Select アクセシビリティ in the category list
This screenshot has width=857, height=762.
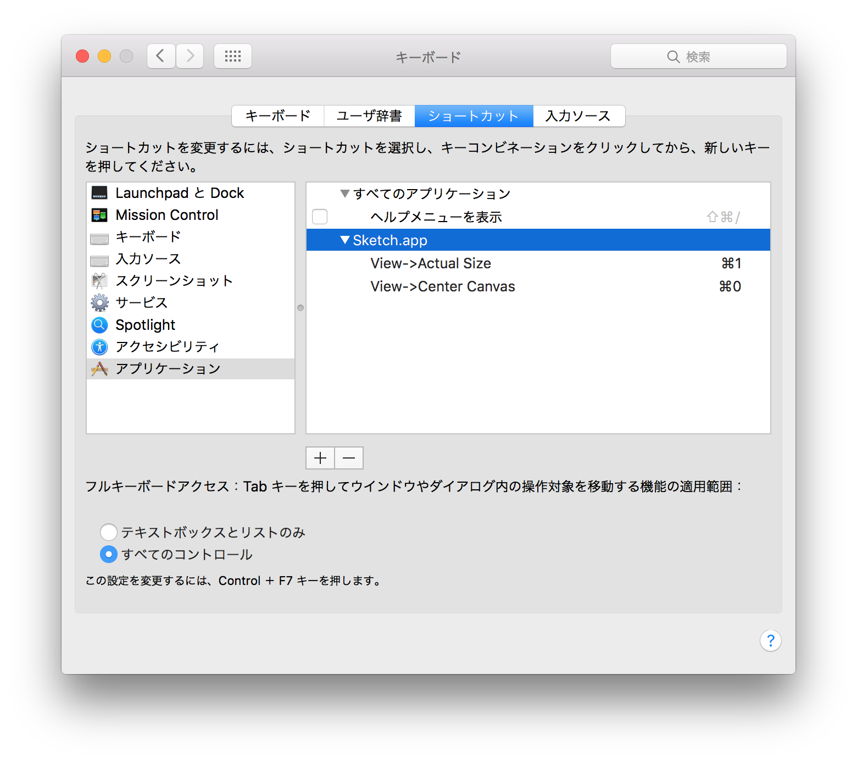click(191, 347)
